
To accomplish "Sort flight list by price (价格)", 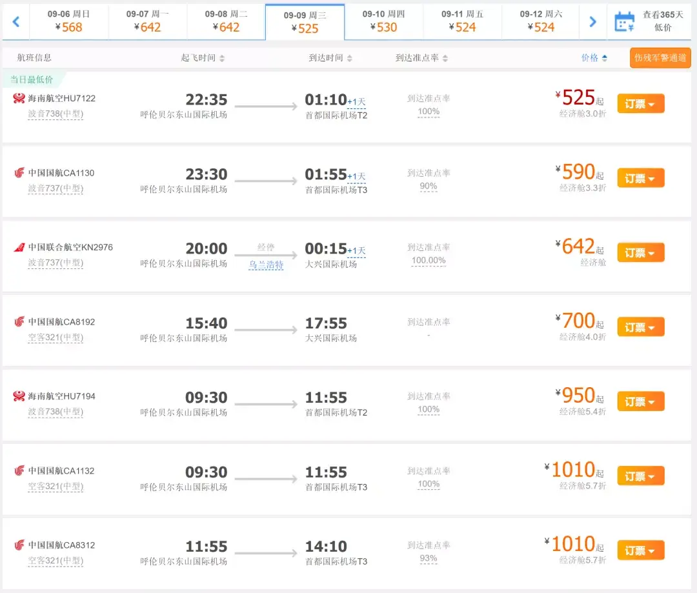I will point(594,58).
